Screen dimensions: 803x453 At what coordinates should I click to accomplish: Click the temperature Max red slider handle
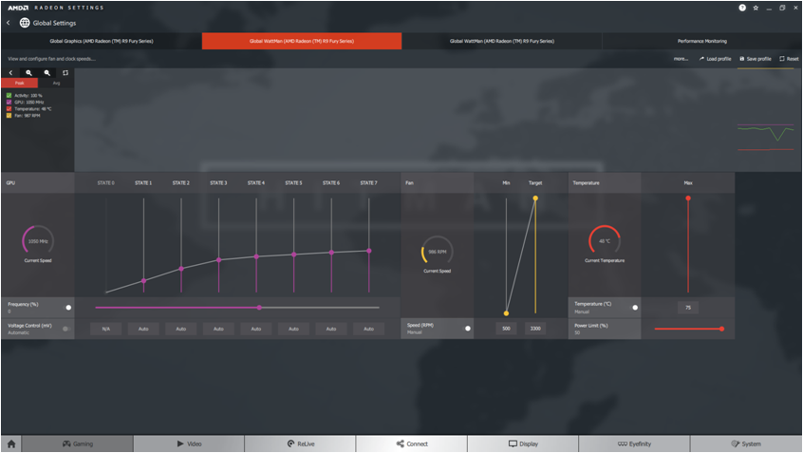point(688,198)
